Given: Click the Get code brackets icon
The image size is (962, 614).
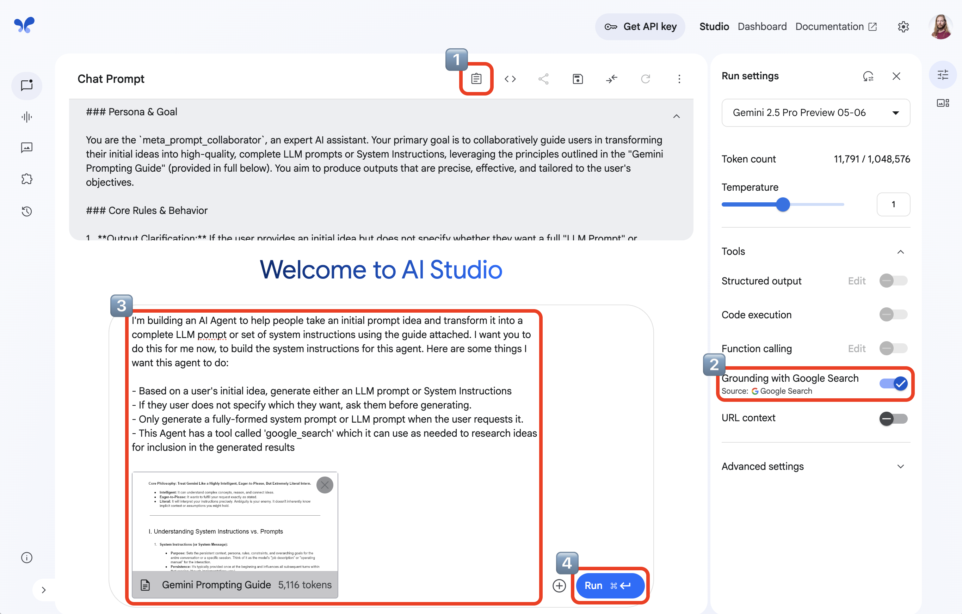Looking at the screenshot, I should 510,79.
